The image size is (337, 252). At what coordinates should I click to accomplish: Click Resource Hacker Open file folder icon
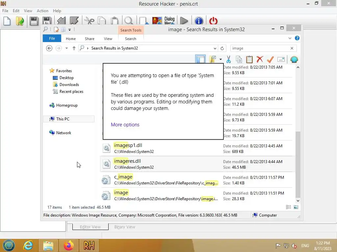[20, 21]
